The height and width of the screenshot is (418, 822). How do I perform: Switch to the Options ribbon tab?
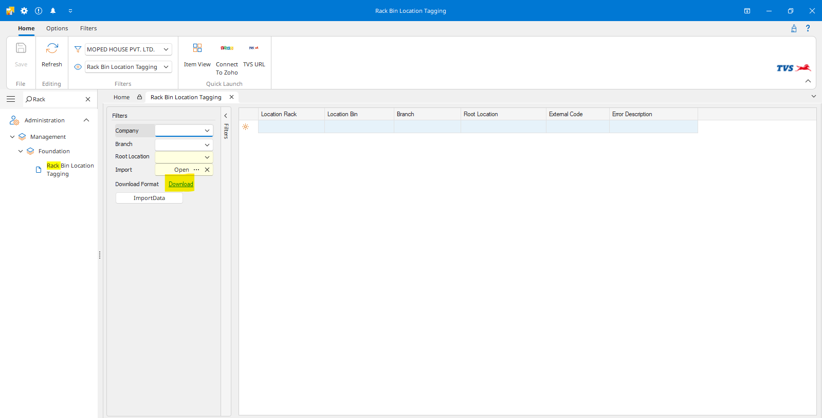(x=57, y=28)
